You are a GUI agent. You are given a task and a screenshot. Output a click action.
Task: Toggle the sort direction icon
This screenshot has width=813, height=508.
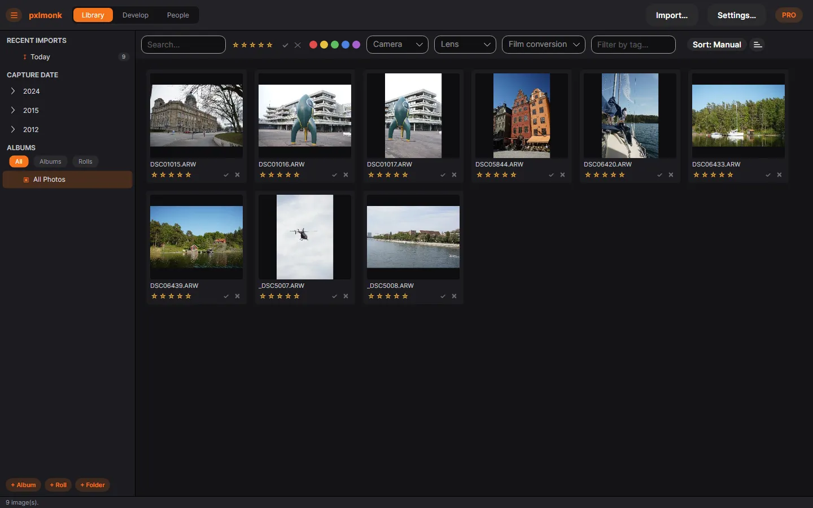758,45
